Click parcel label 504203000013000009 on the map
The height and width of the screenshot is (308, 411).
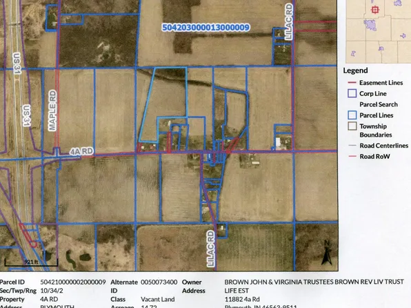[x=205, y=28]
